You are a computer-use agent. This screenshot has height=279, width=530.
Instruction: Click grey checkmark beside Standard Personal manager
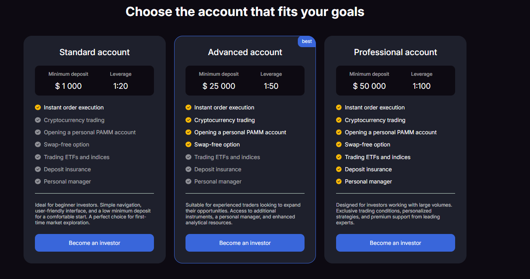tap(38, 182)
